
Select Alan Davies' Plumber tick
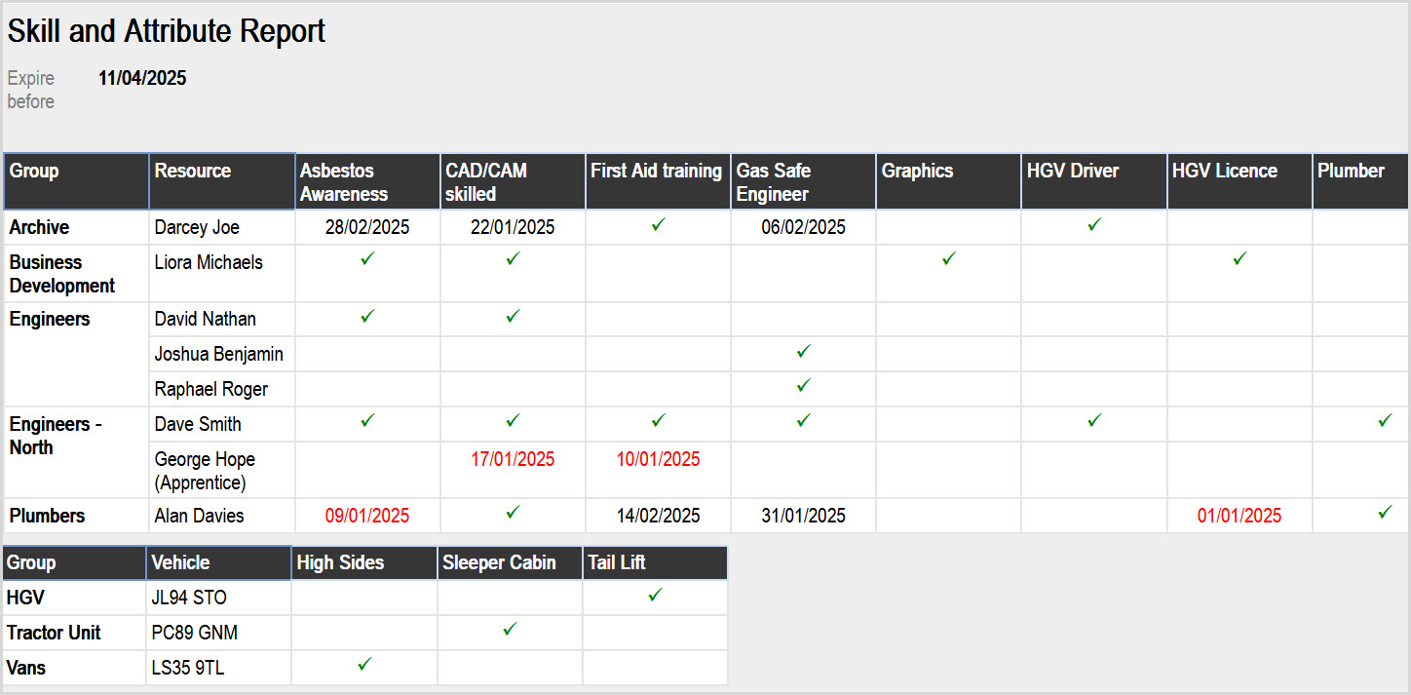1385,513
